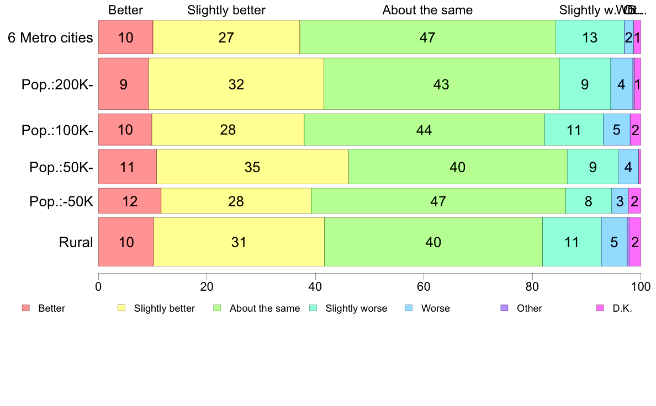This screenshot has width=656, height=406.
Task: Click the 31 segment in the Rural bar
Action: [239, 242]
